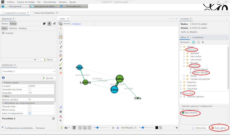This screenshot has width=230, height=135.
Task: Center the graph with the magnifier icon
Action: coord(61,107)
